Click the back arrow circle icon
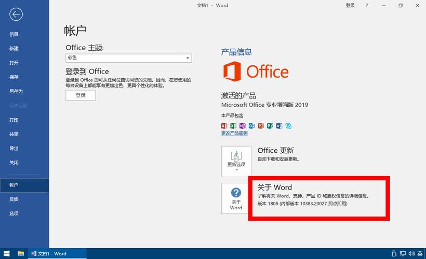 16,15
